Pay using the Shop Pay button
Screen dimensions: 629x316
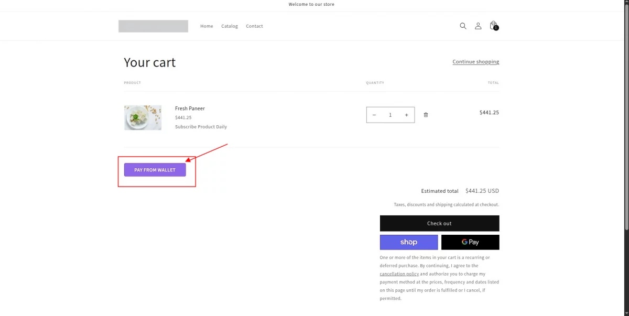408,242
